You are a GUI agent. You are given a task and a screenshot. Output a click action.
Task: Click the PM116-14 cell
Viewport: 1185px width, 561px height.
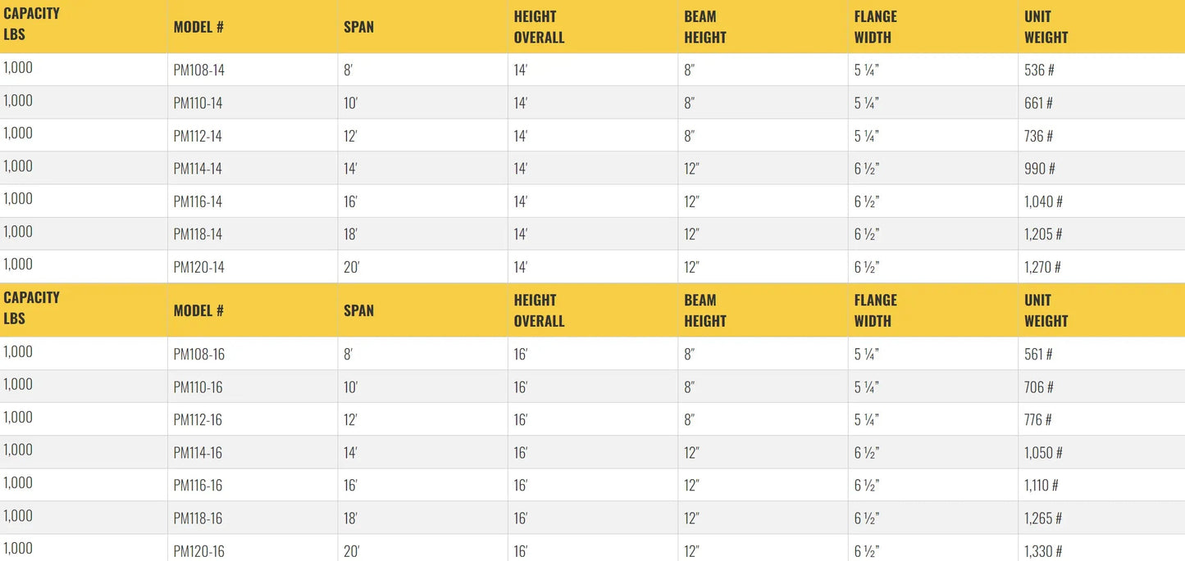(x=198, y=201)
